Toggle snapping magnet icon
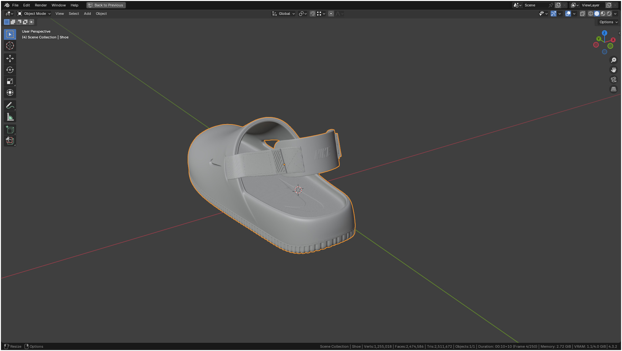 coord(313,14)
